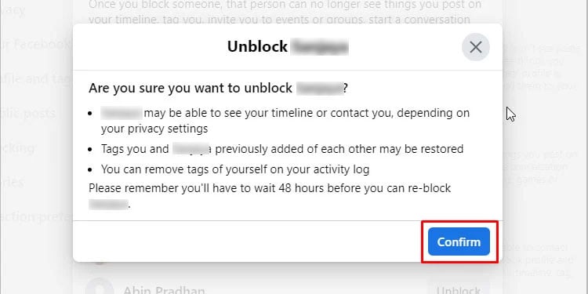Open the Public posts sidebar entry
The height and width of the screenshot is (294, 588).
28,113
